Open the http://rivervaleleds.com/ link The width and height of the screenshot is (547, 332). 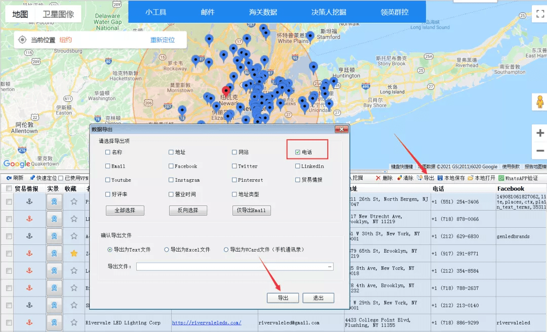pyautogui.click(x=207, y=323)
